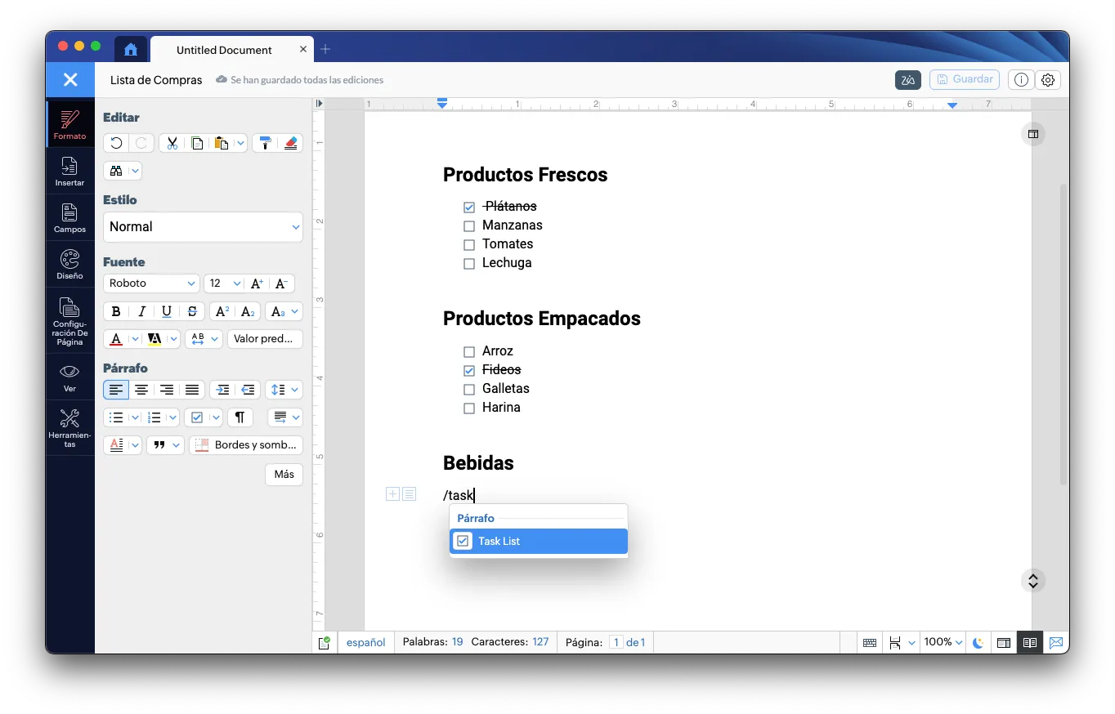
Task: Check the Manzanas checkbox
Action: 469,226
